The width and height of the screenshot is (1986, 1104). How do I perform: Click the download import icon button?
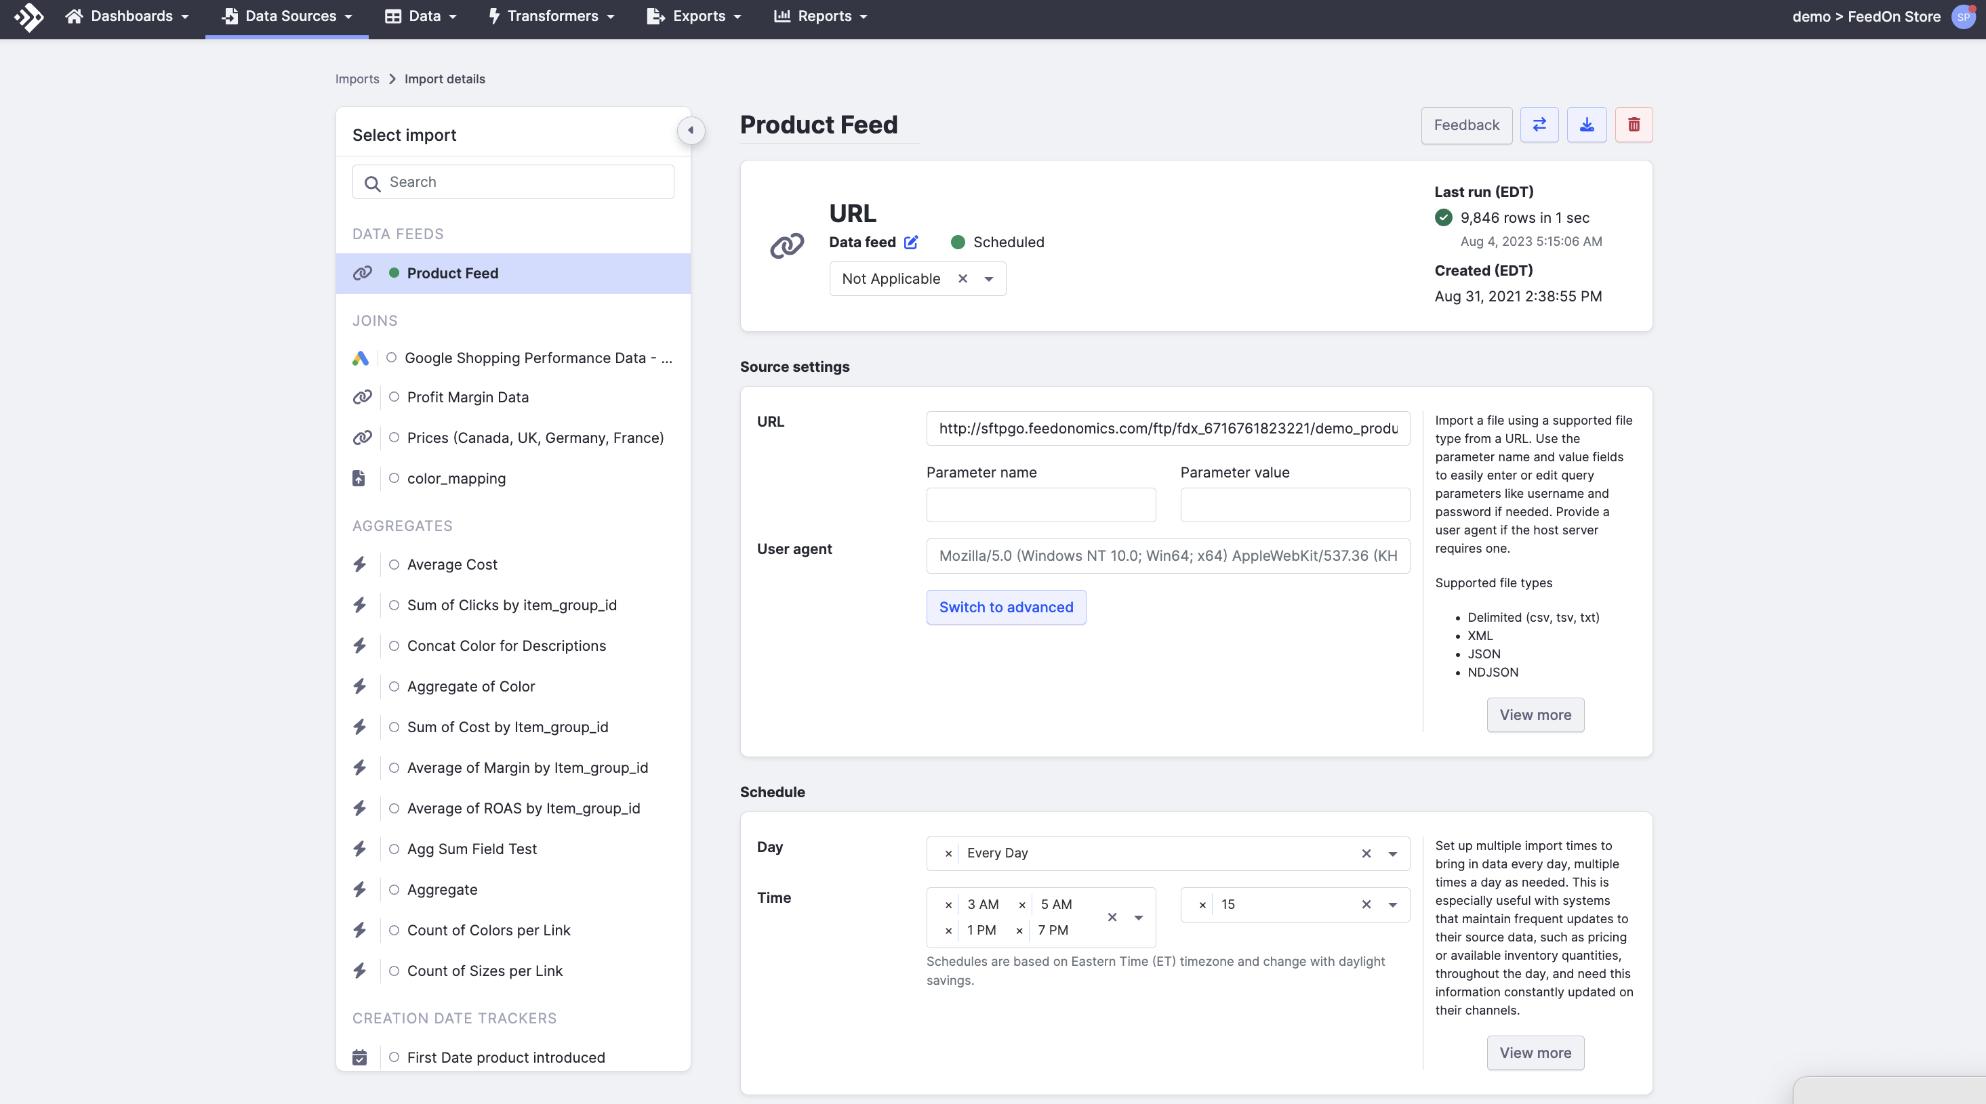(x=1586, y=125)
